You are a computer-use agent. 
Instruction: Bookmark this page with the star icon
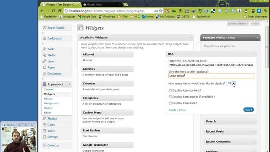(161, 11)
